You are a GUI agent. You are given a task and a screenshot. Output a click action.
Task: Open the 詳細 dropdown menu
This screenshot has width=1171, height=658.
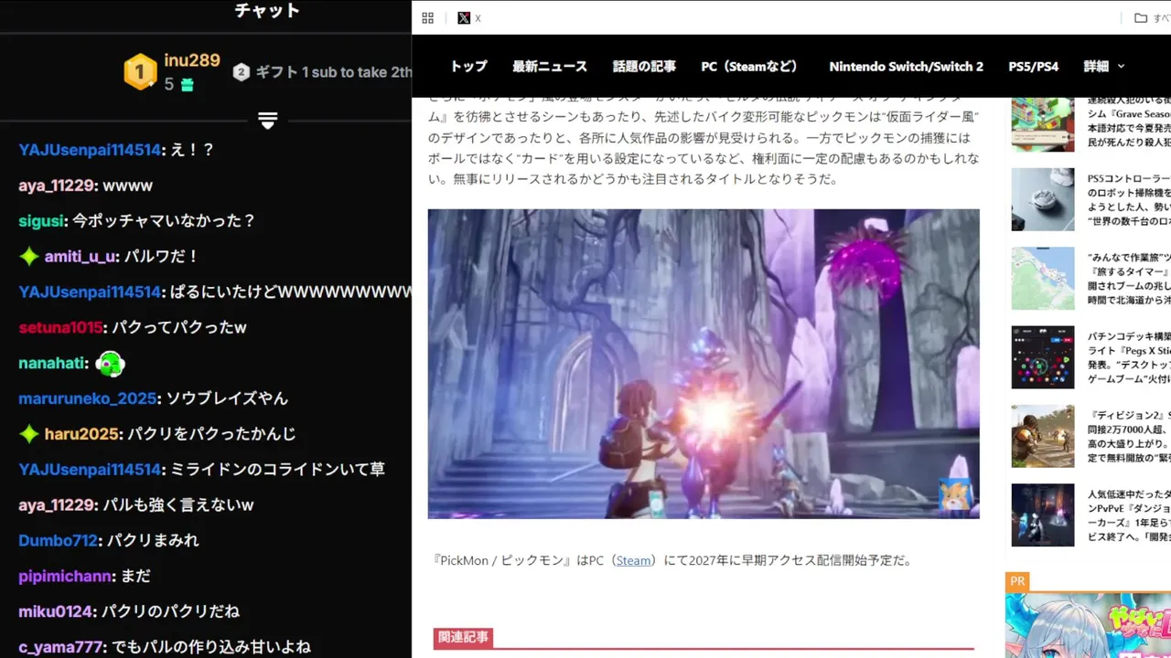(x=1104, y=67)
